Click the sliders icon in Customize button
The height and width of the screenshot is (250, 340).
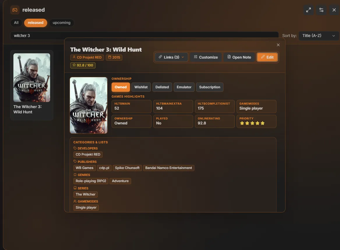(x=195, y=57)
